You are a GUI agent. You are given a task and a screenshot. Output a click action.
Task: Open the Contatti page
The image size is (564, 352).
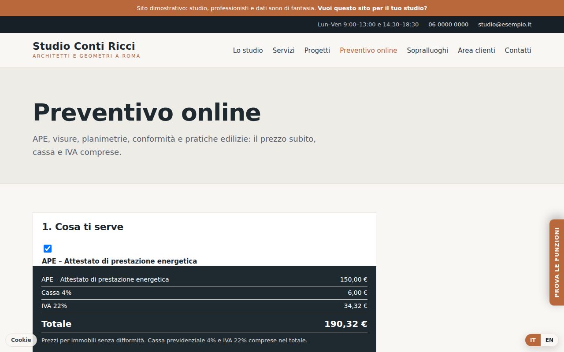click(x=518, y=51)
